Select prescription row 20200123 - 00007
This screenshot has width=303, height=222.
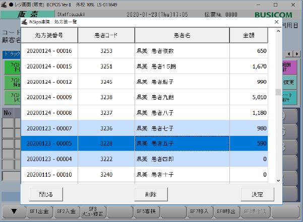[x=49, y=128]
